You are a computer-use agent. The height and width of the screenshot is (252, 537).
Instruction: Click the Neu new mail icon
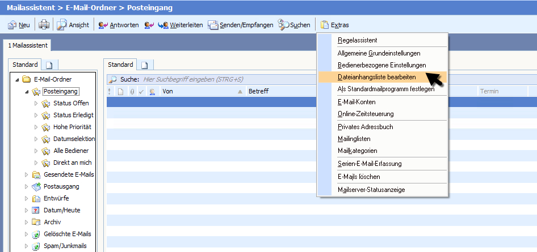click(12, 25)
